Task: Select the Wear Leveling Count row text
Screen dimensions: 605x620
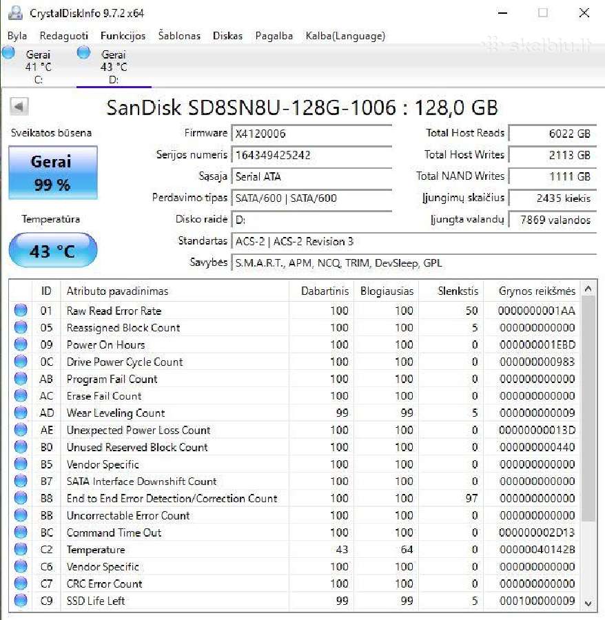Action: [116, 413]
